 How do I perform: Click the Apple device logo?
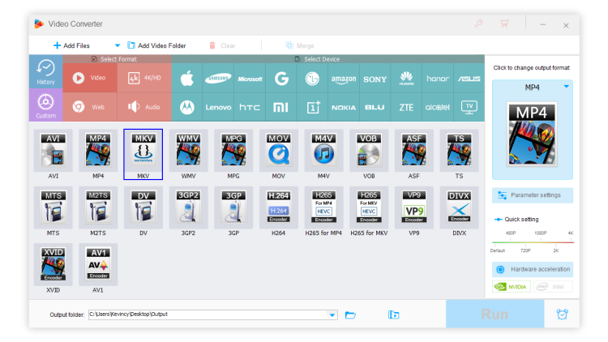[x=186, y=79]
